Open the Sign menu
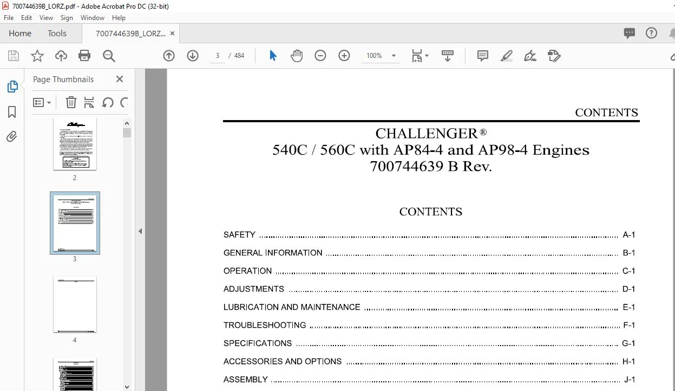Viewport: 675px width, 391px height. pyautogui.click(x=67, y=18)
